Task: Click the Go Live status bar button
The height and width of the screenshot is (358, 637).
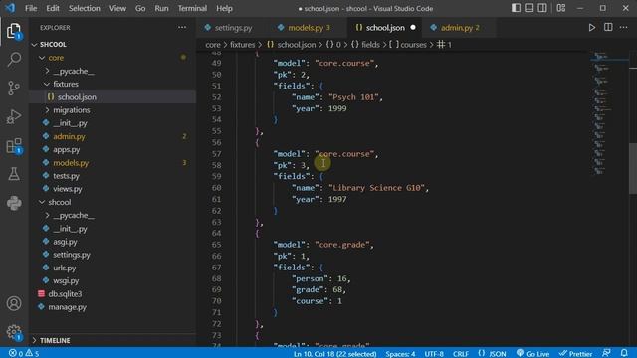Action: click(532, 354)
